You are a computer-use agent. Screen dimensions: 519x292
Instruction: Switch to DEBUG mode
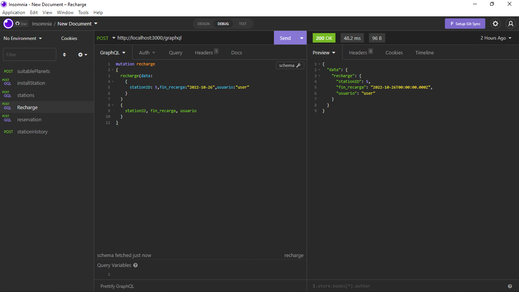[x=223, y=24]
